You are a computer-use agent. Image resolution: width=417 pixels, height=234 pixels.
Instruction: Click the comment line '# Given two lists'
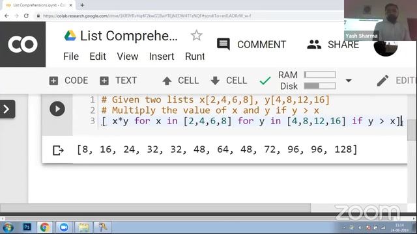point(215,99)
